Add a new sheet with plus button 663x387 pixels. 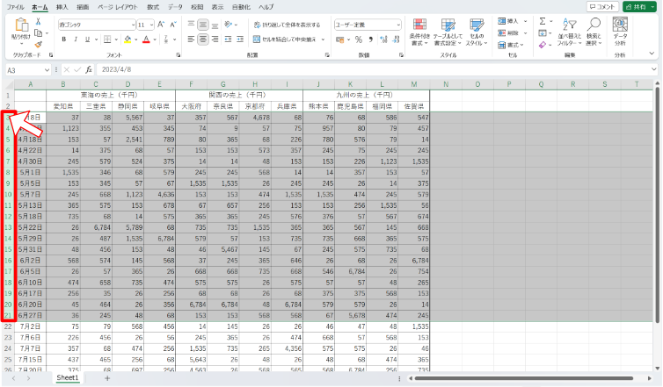click(107, 378)
